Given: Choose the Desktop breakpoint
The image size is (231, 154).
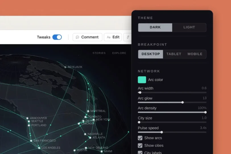Looking at the screenshot, I should pyautogui.click(x=150, y=54).
